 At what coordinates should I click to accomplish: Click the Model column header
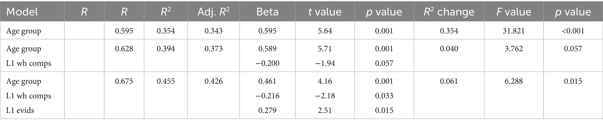[22, 12]
